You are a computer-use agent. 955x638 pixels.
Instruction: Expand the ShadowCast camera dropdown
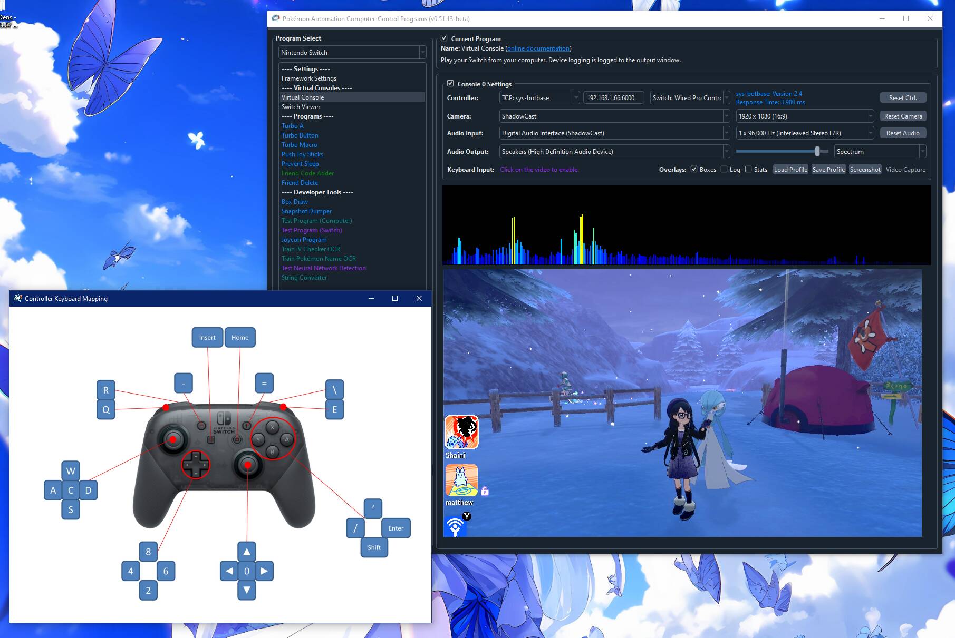614,116
